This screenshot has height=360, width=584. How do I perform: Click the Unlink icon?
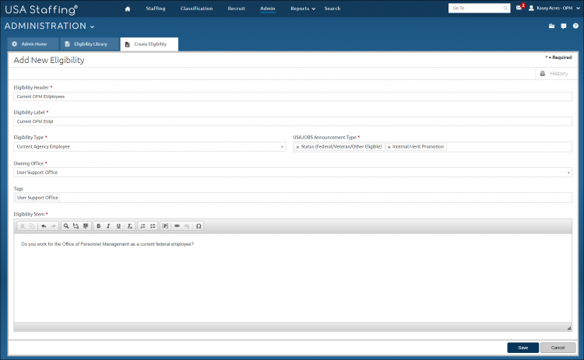click(187, 226)
